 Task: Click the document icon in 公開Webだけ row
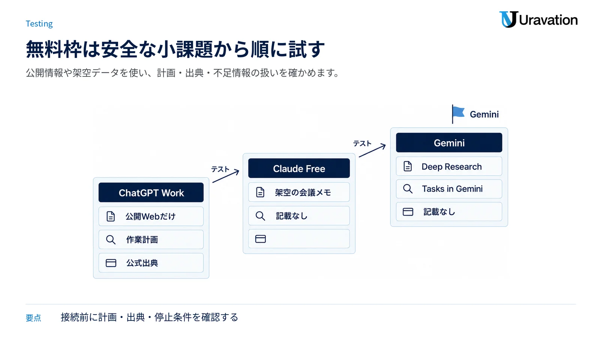point(111,216)
